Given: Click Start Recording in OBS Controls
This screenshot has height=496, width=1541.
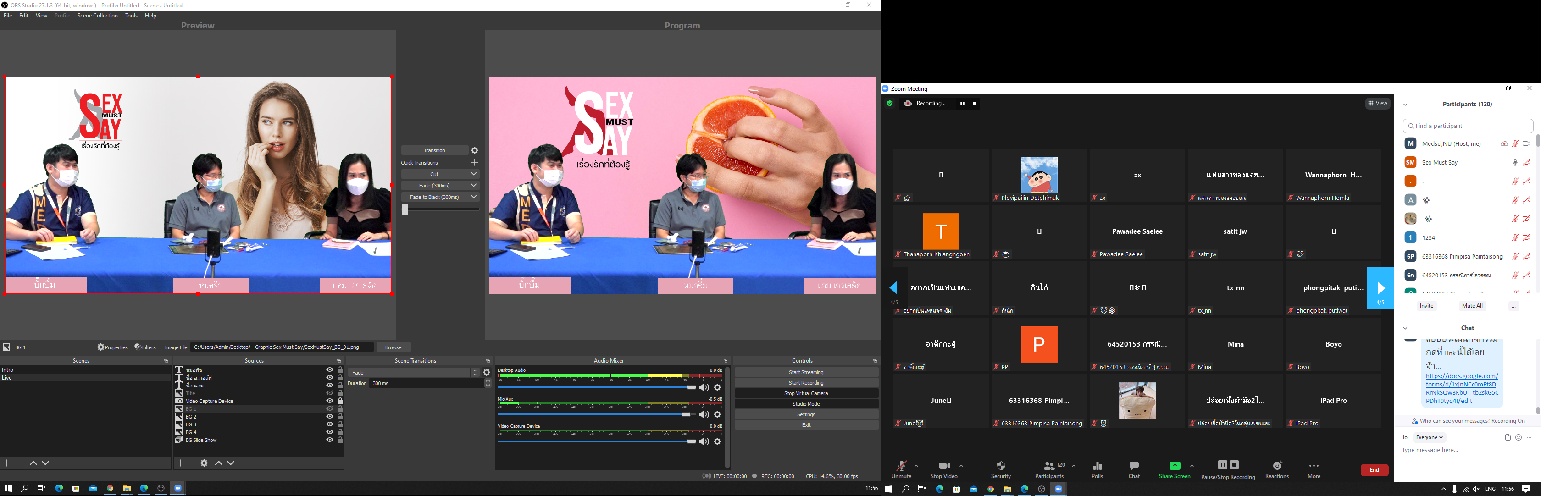Looking at the screenshot, I should pos(806,383).
